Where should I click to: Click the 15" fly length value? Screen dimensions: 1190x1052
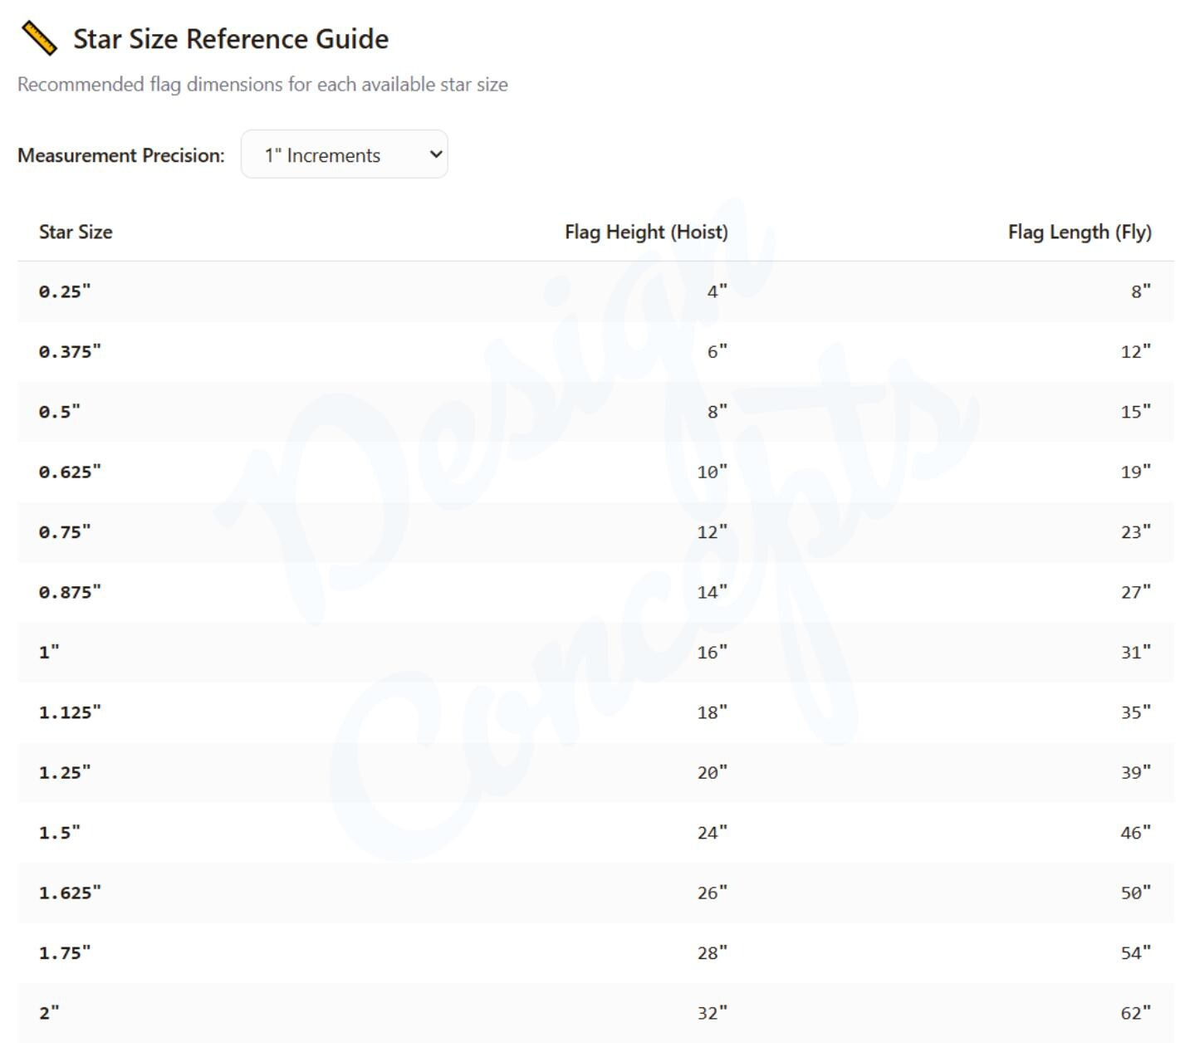pyautogui.click(x=1136, y=412)
